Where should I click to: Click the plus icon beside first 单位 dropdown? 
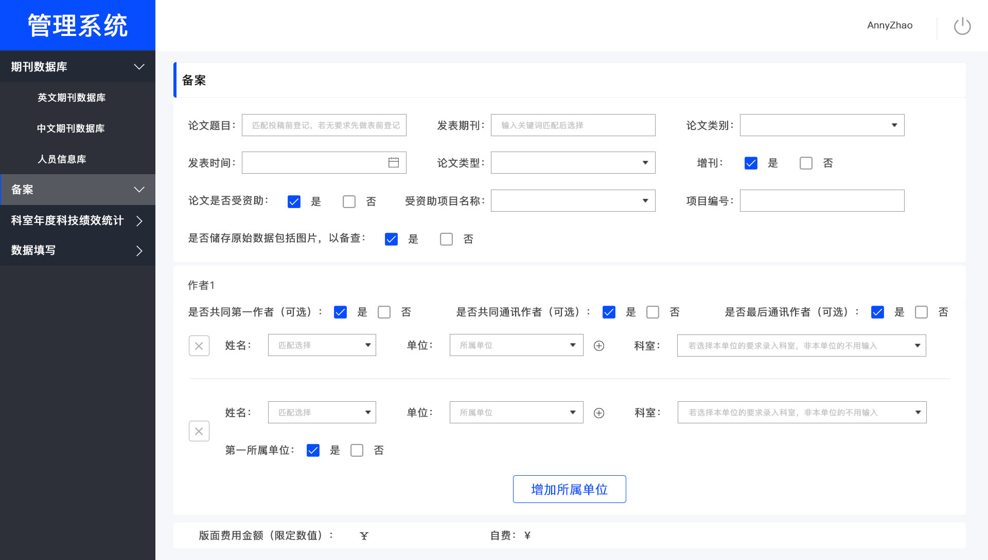[599, 346]
